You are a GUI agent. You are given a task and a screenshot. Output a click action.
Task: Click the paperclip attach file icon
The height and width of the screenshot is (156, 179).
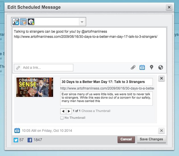(x=133, y=67)
